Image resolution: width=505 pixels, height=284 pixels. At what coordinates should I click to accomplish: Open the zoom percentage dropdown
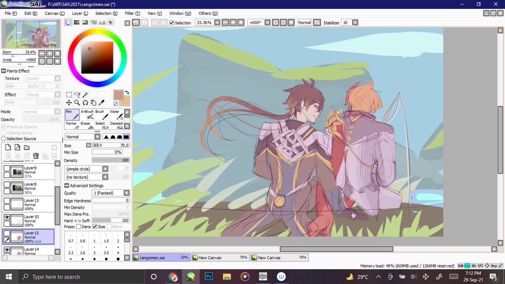click(x=217, y=23)
